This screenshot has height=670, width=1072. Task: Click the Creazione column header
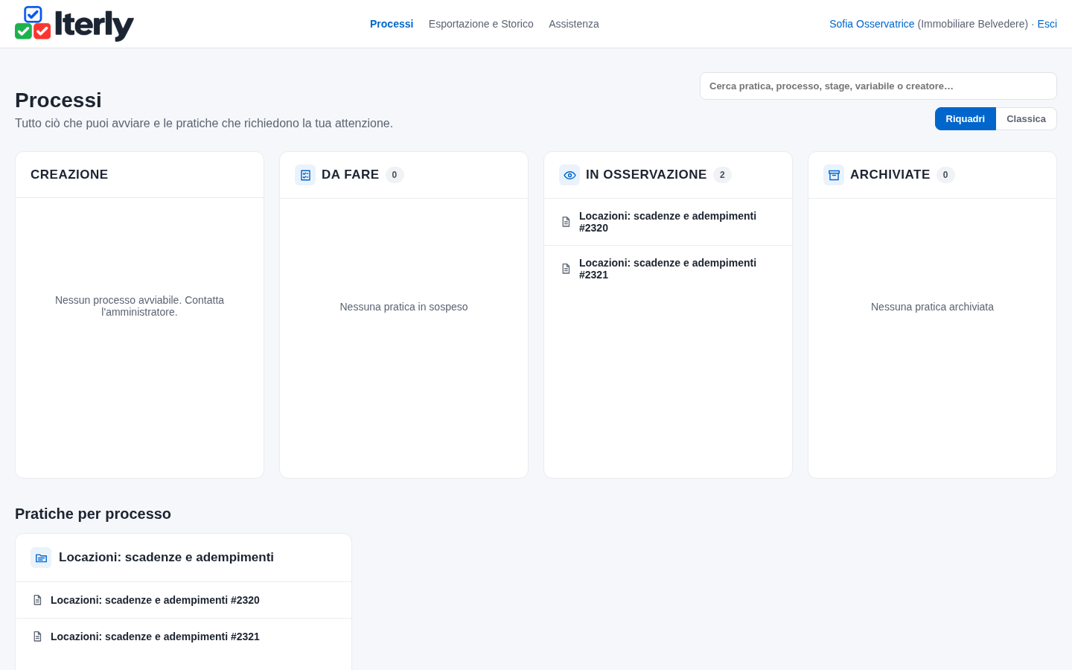coord(69,174)
